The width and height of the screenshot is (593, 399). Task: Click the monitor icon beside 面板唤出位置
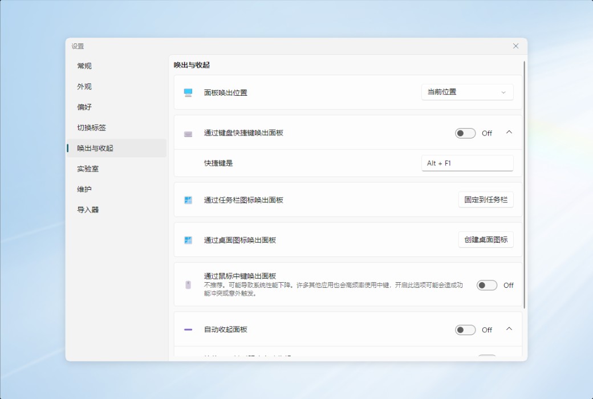pos(188,93)
